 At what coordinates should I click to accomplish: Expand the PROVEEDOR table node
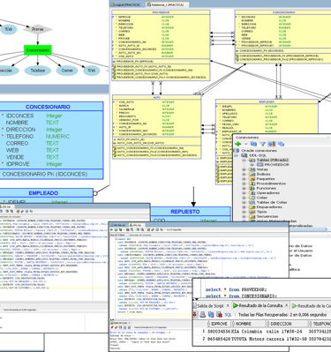pos(252,165)
